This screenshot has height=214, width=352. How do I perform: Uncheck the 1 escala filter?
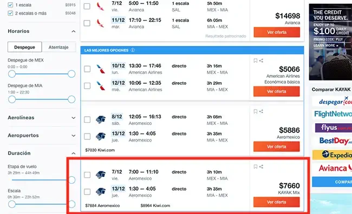pyautogui.click(x=10, y=5)
